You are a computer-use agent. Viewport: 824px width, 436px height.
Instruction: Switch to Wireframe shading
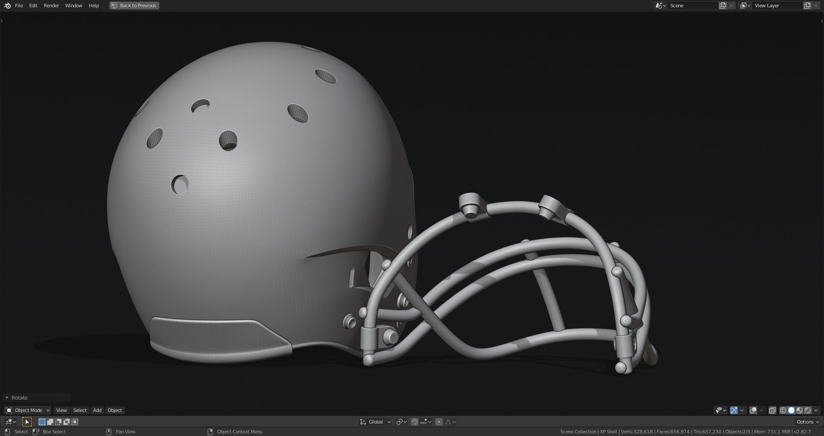783,410
